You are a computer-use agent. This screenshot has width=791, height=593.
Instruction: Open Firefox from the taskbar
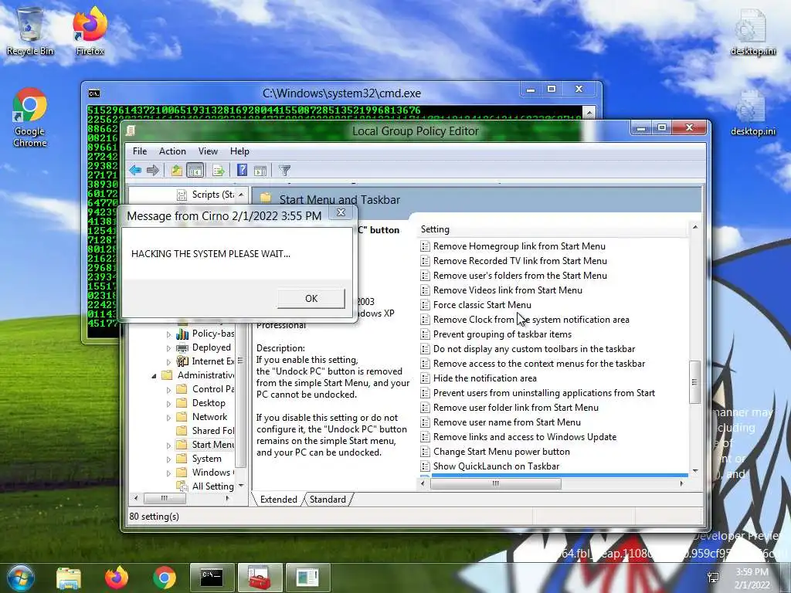117,578
